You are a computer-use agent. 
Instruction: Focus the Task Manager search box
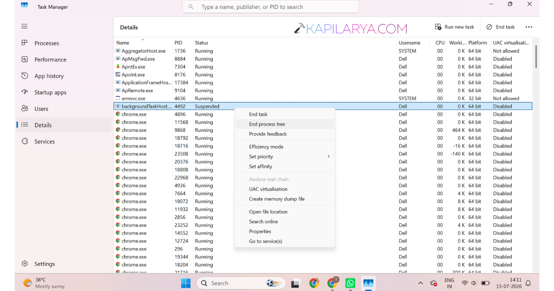click(x=271, y=7)
